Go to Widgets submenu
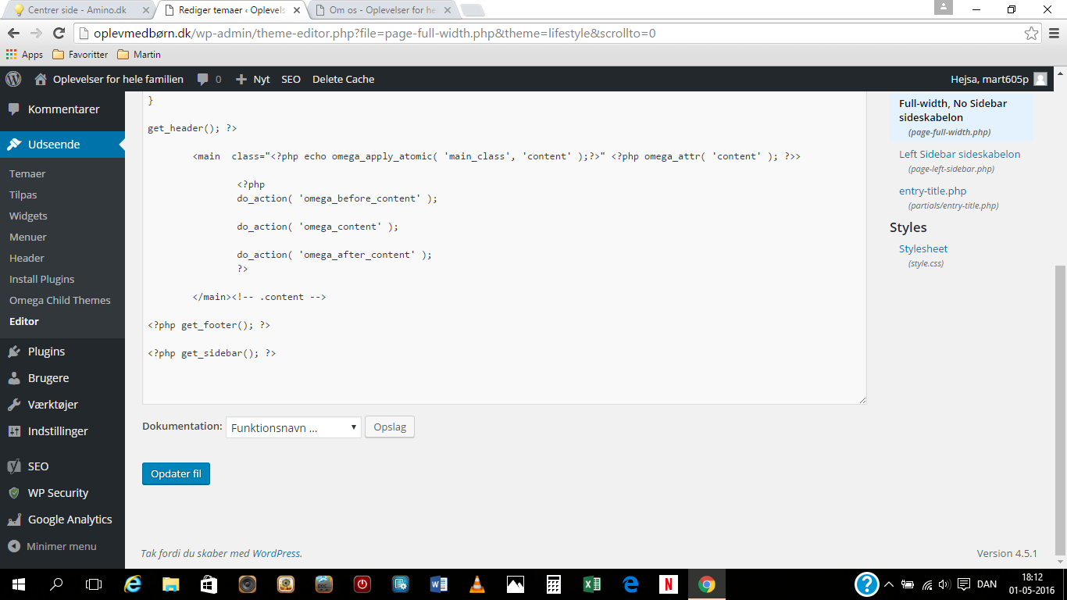Screen dimensions: 1067x600 pyautogui.click(x=28, y=216)
